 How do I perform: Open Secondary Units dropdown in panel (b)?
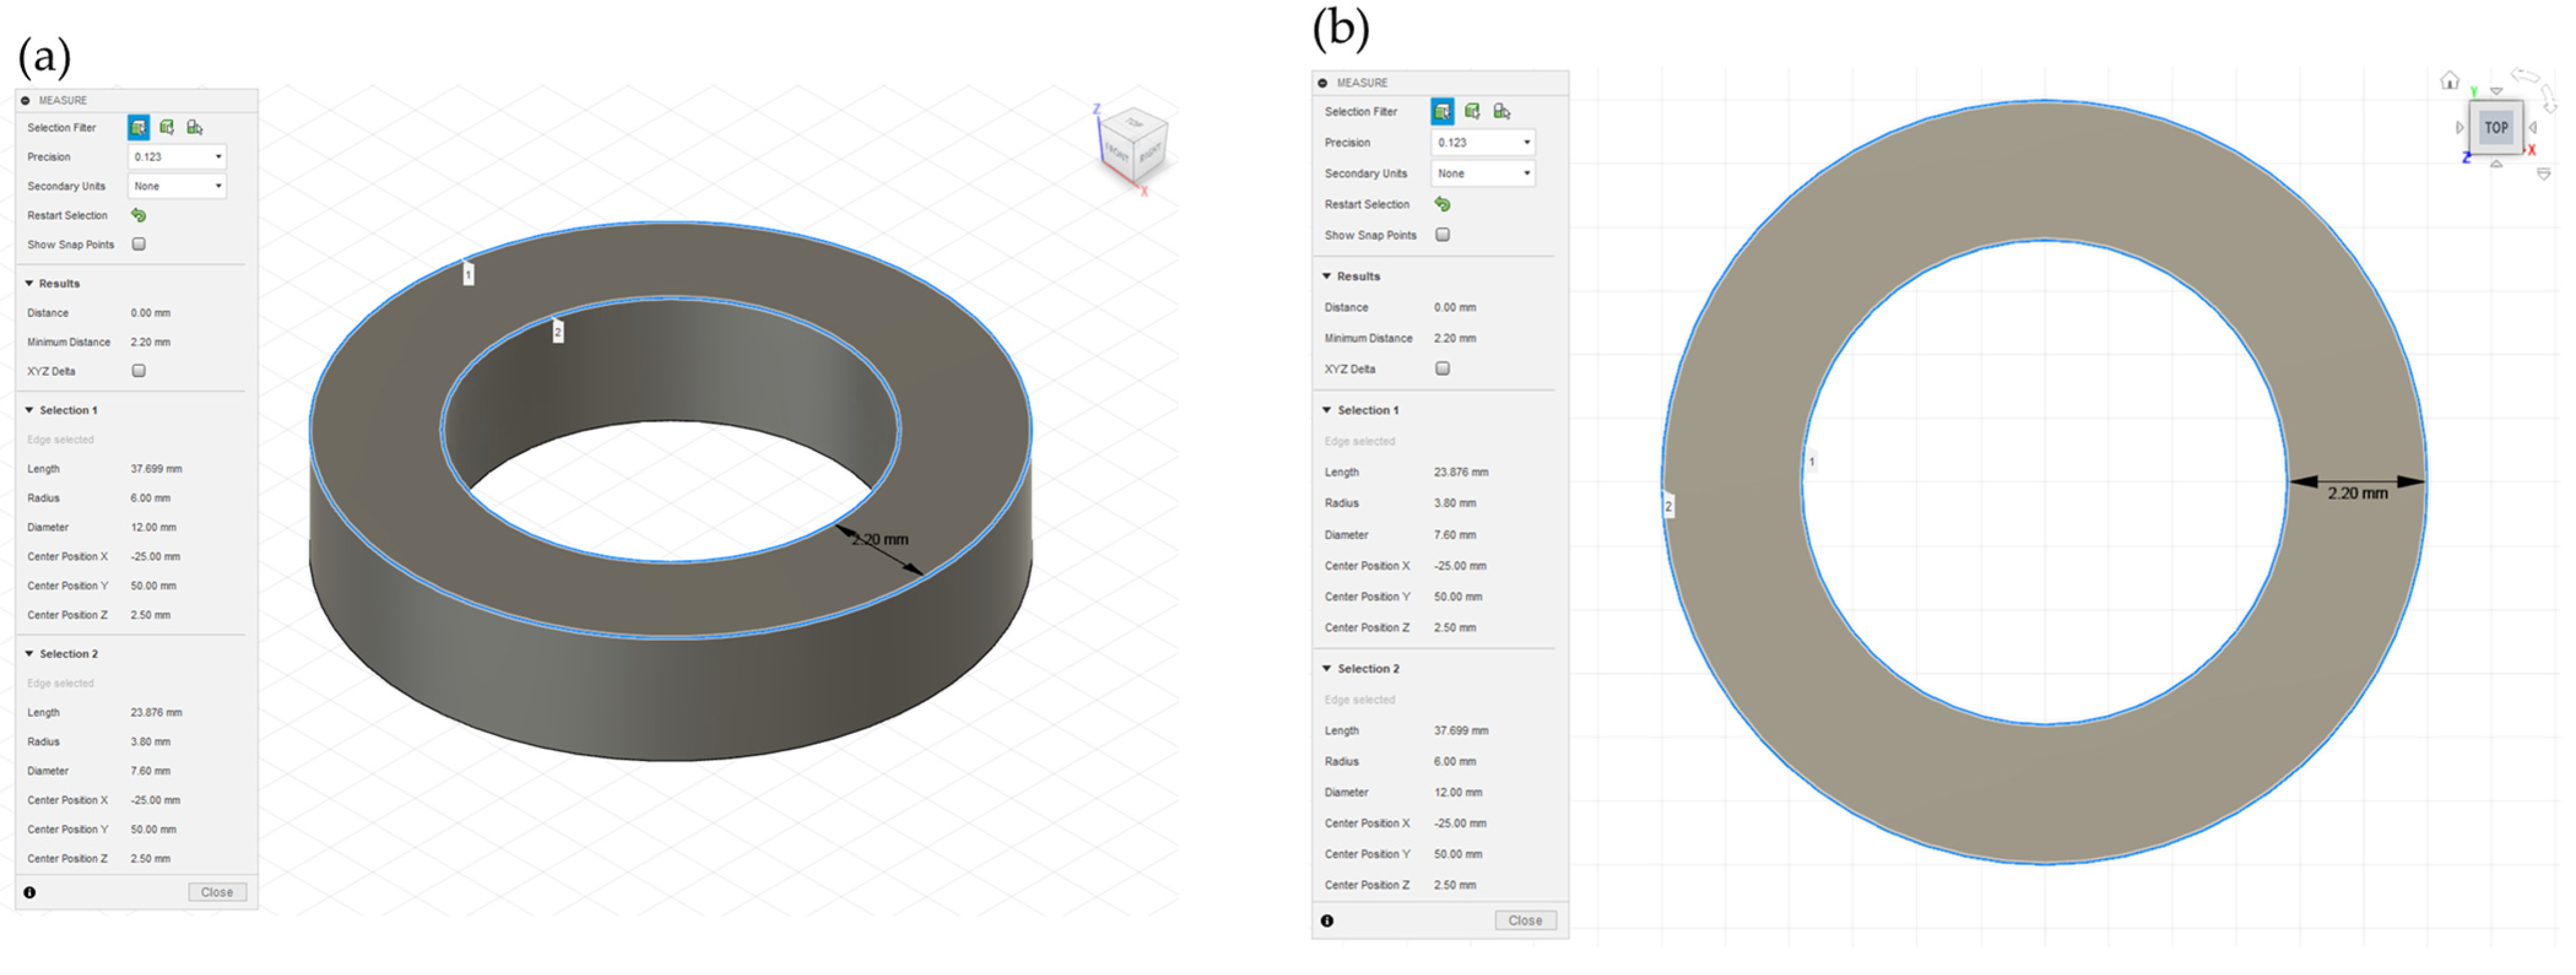tap(1482, 173)
